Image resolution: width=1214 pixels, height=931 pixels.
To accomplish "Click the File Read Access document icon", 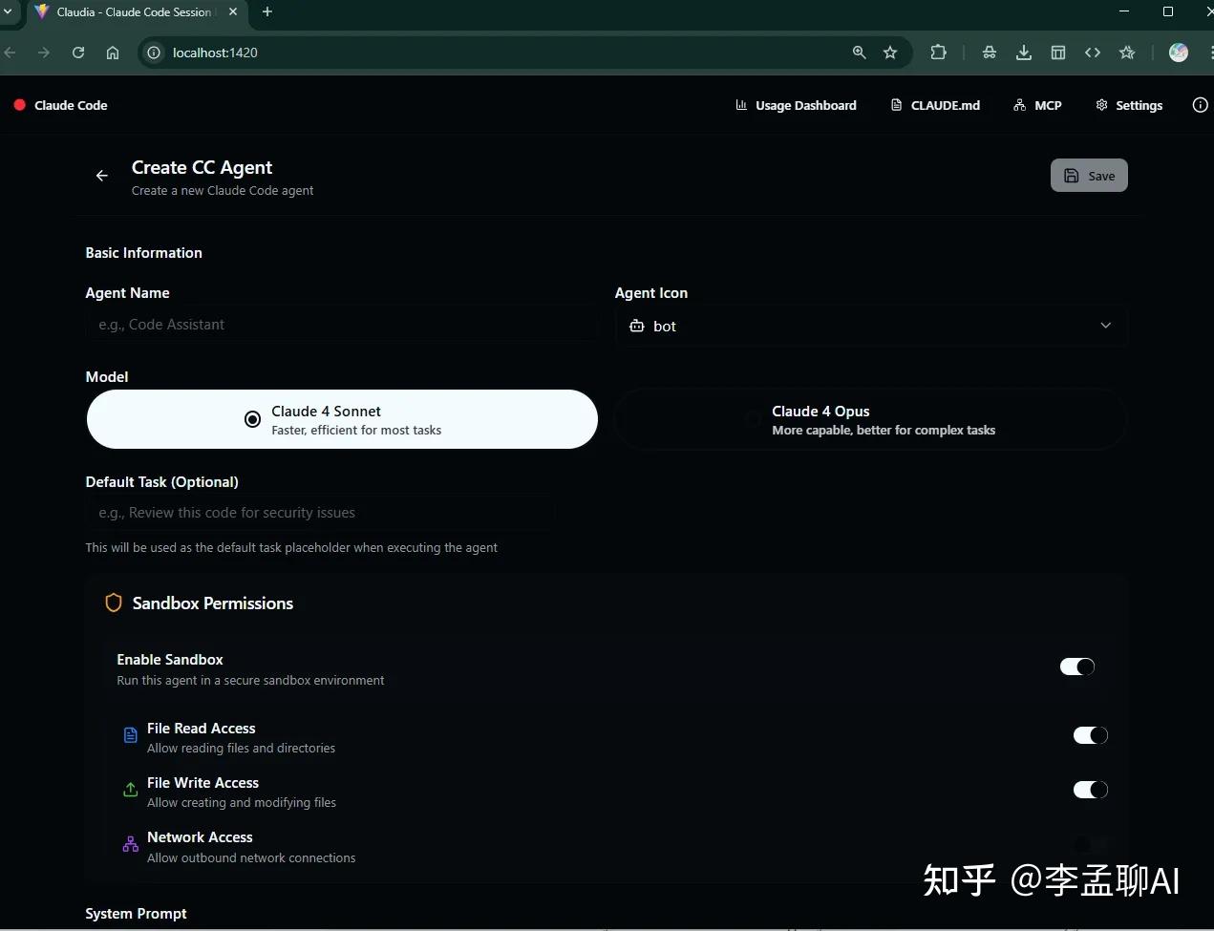I will [x=130, y=734].
